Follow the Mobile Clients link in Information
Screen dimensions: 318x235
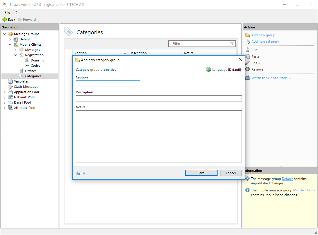304,190
